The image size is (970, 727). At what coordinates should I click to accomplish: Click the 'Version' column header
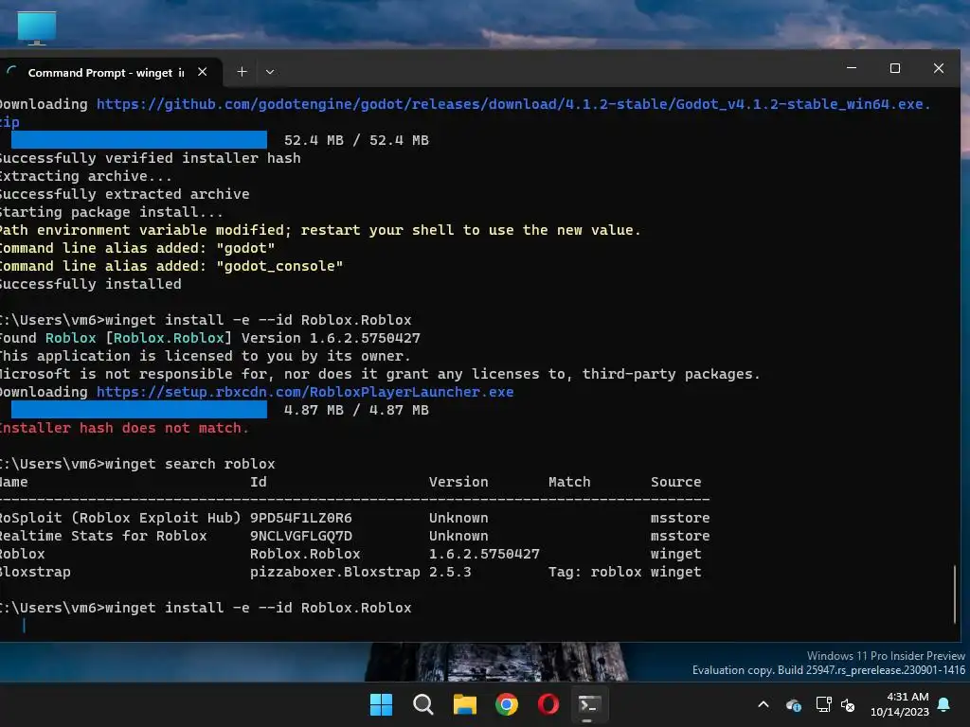(x=458, y=482)
